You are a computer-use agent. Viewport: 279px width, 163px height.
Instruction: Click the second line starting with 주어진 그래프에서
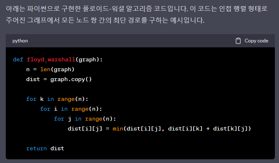[x=105, y=20]
